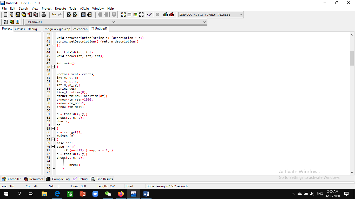This screenshot has height=199, width=355.
Task: Open the File menu
Action: (x=4, y=9)
